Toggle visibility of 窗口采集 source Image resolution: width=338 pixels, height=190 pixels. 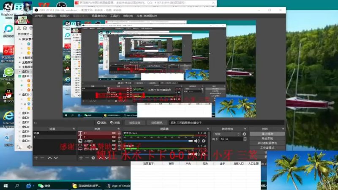pyautogui.click(x=114, y=145)
